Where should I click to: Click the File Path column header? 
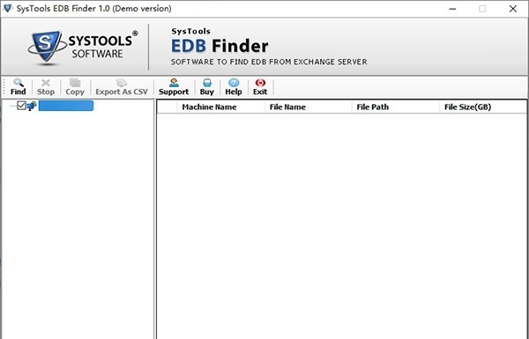(x=396, y=107)
